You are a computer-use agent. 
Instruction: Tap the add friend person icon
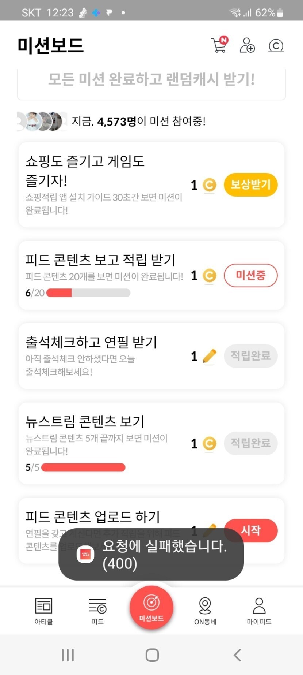pyautogui.click(x=247, y=45)
